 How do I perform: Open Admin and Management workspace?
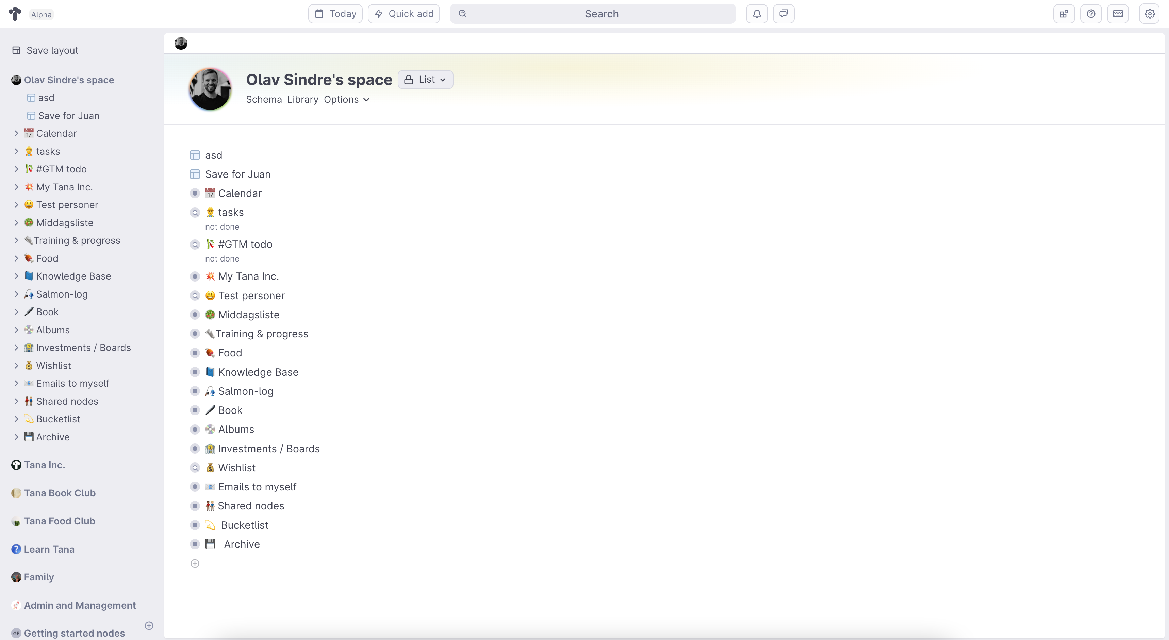(x=80, y=605)
